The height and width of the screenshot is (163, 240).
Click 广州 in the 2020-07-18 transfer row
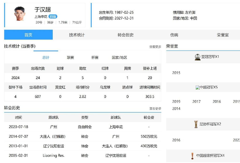point(53,127)
